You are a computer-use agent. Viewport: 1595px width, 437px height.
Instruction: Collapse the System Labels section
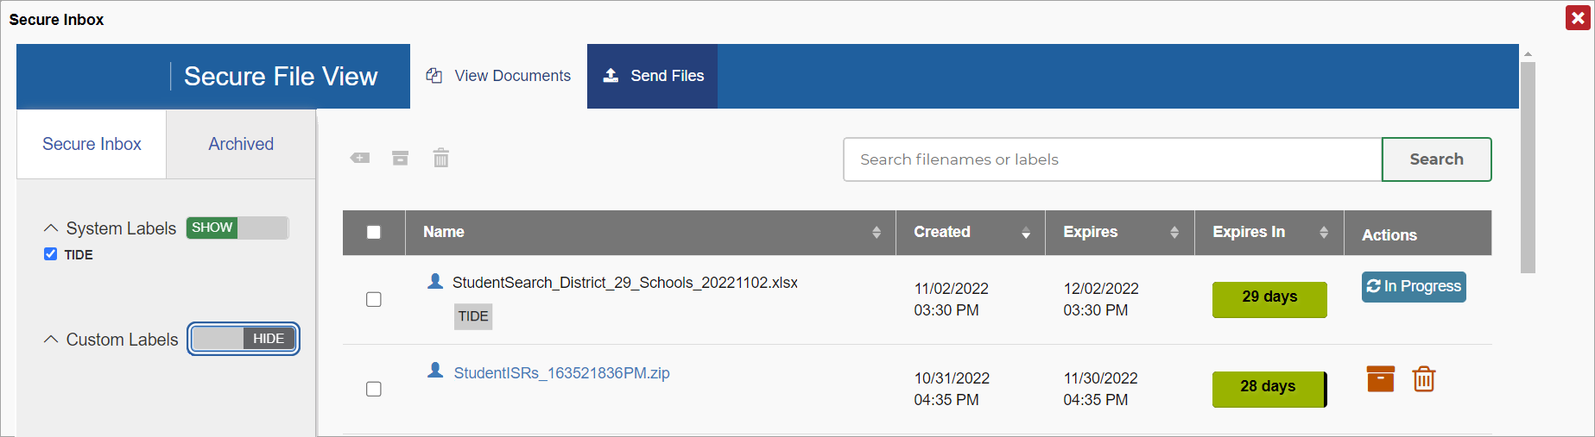(x=51, y=228)
